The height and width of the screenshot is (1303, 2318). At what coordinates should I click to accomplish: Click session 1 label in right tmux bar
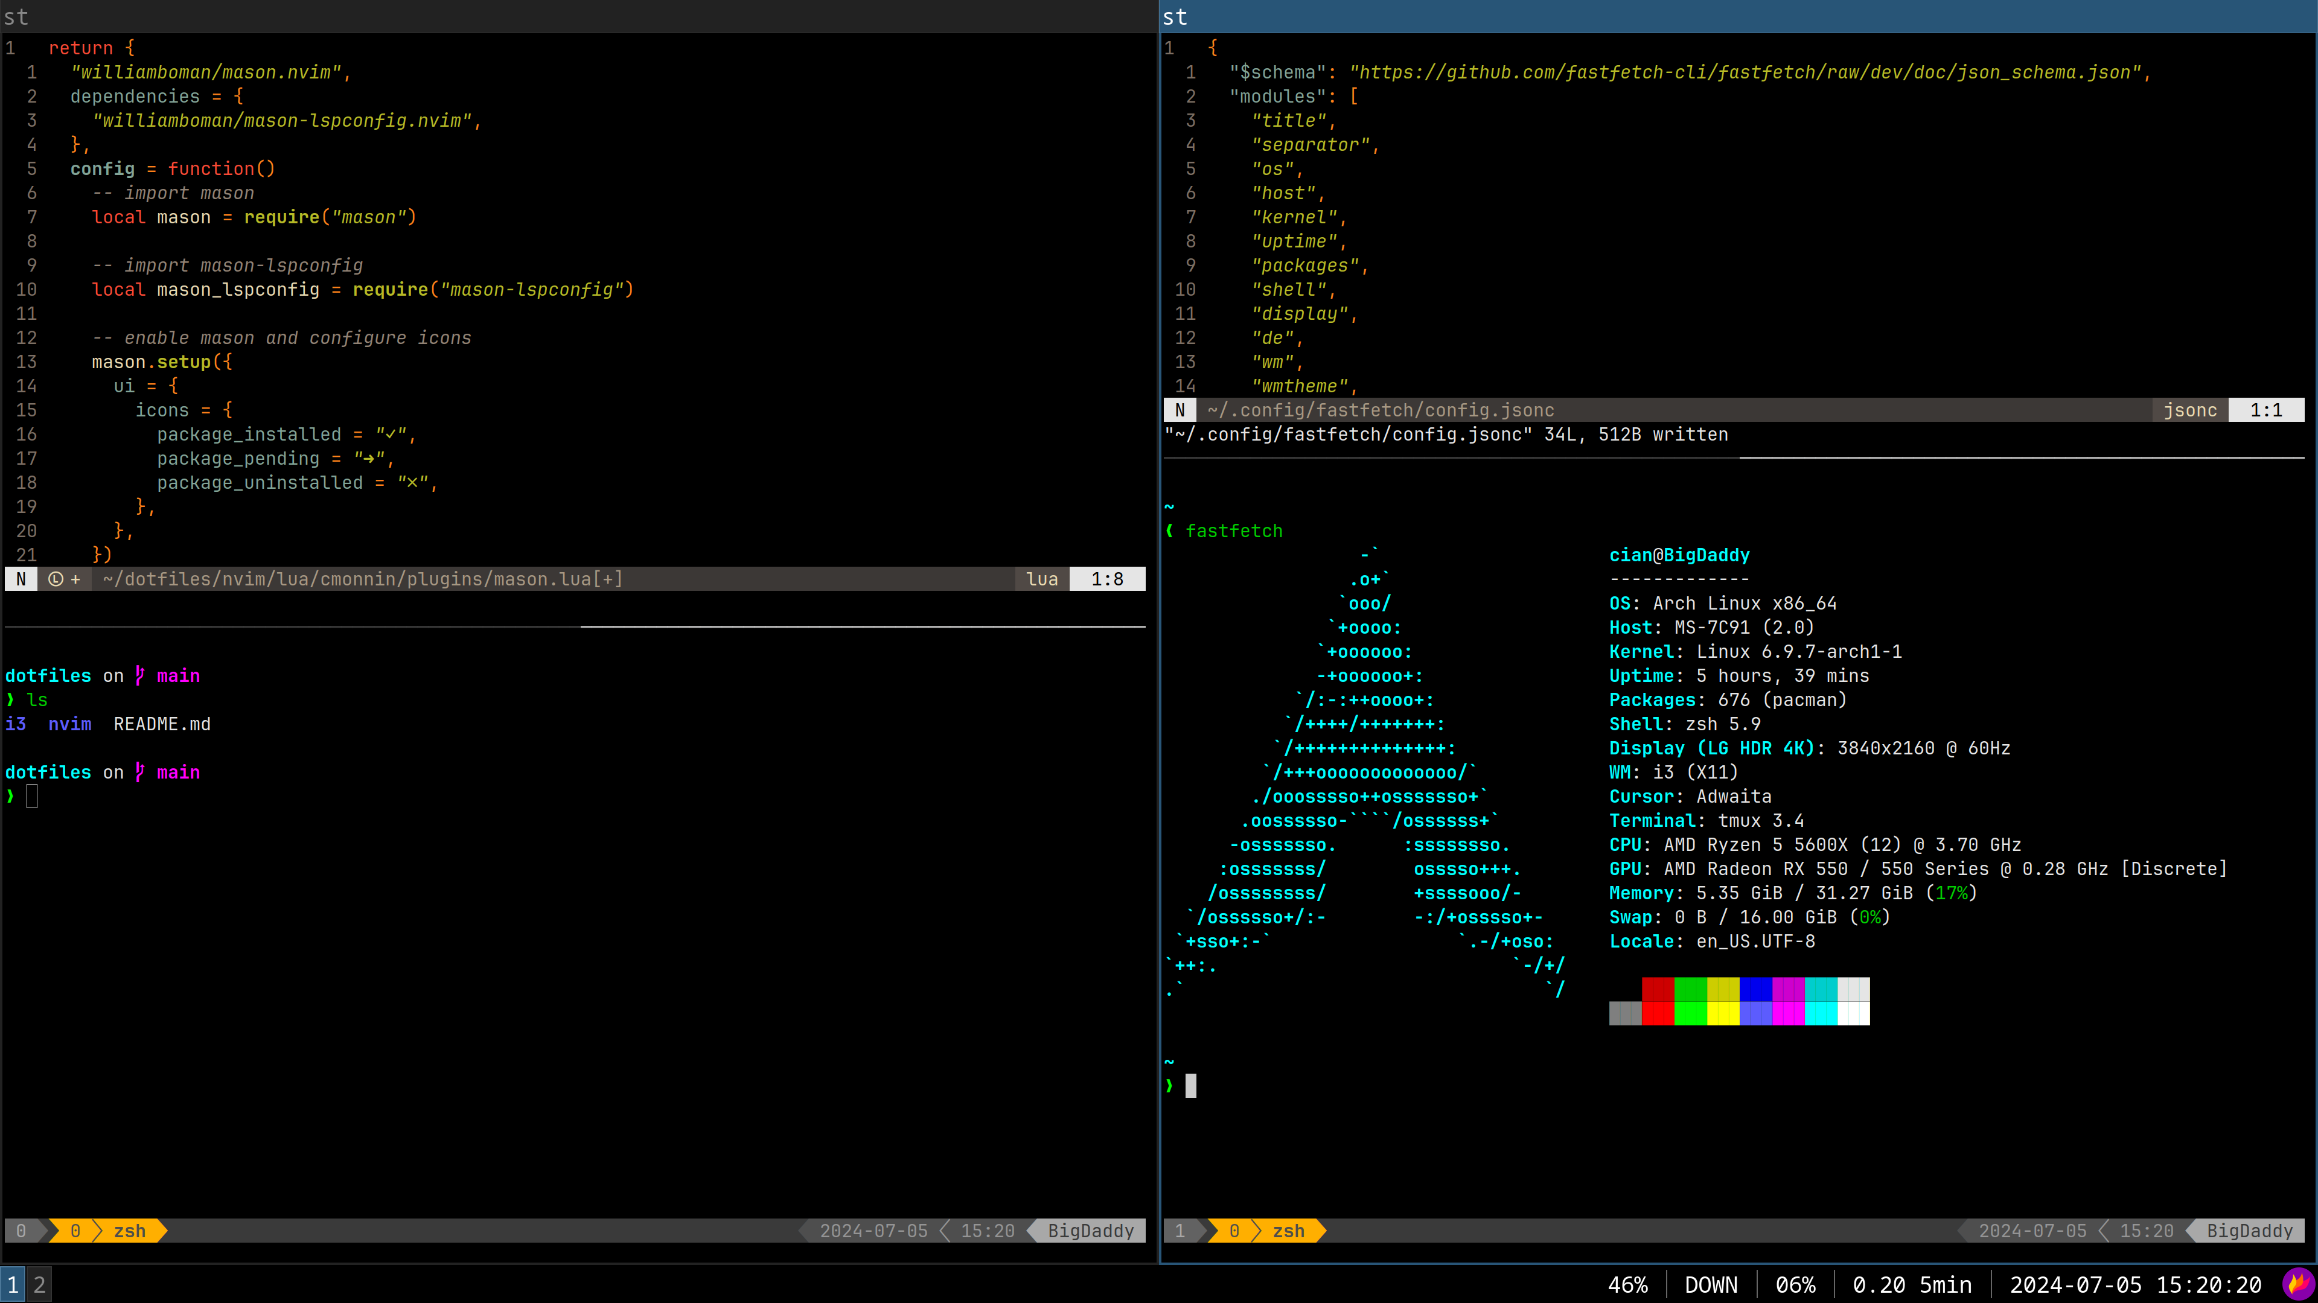(x=1180, y=1231)
